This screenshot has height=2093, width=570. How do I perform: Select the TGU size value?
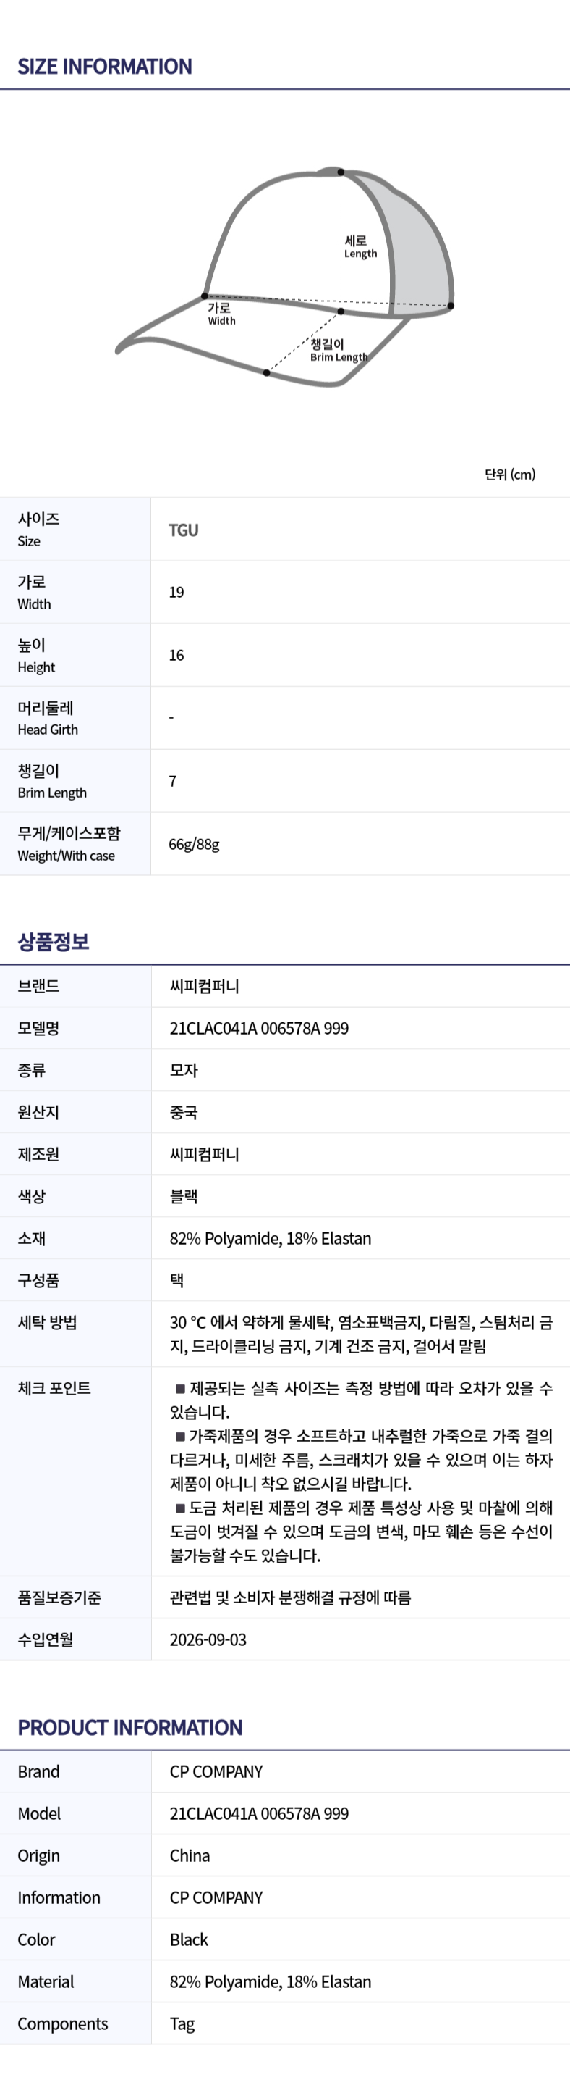183,530
